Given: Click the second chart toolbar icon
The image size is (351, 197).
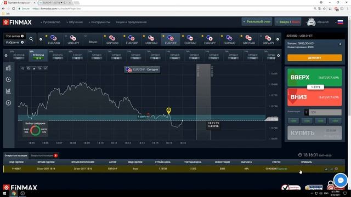Looking at the screenshot, I should (x=28, y=68).
